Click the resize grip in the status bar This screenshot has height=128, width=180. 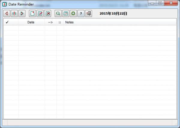pos(174,122)
